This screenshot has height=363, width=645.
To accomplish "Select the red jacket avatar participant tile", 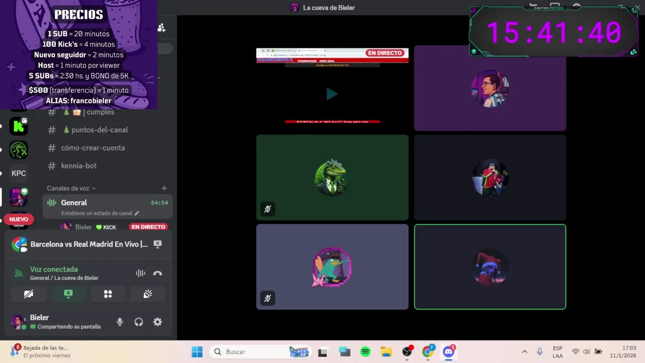I will 490,177.
